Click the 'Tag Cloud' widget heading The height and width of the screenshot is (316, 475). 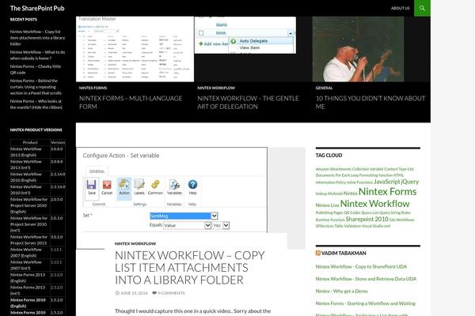[329, 155]
